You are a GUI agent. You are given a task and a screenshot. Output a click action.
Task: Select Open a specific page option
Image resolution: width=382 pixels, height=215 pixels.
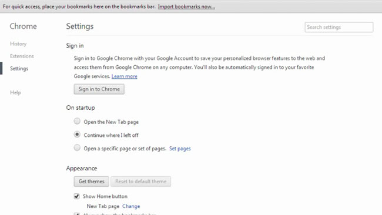[77, 147]
